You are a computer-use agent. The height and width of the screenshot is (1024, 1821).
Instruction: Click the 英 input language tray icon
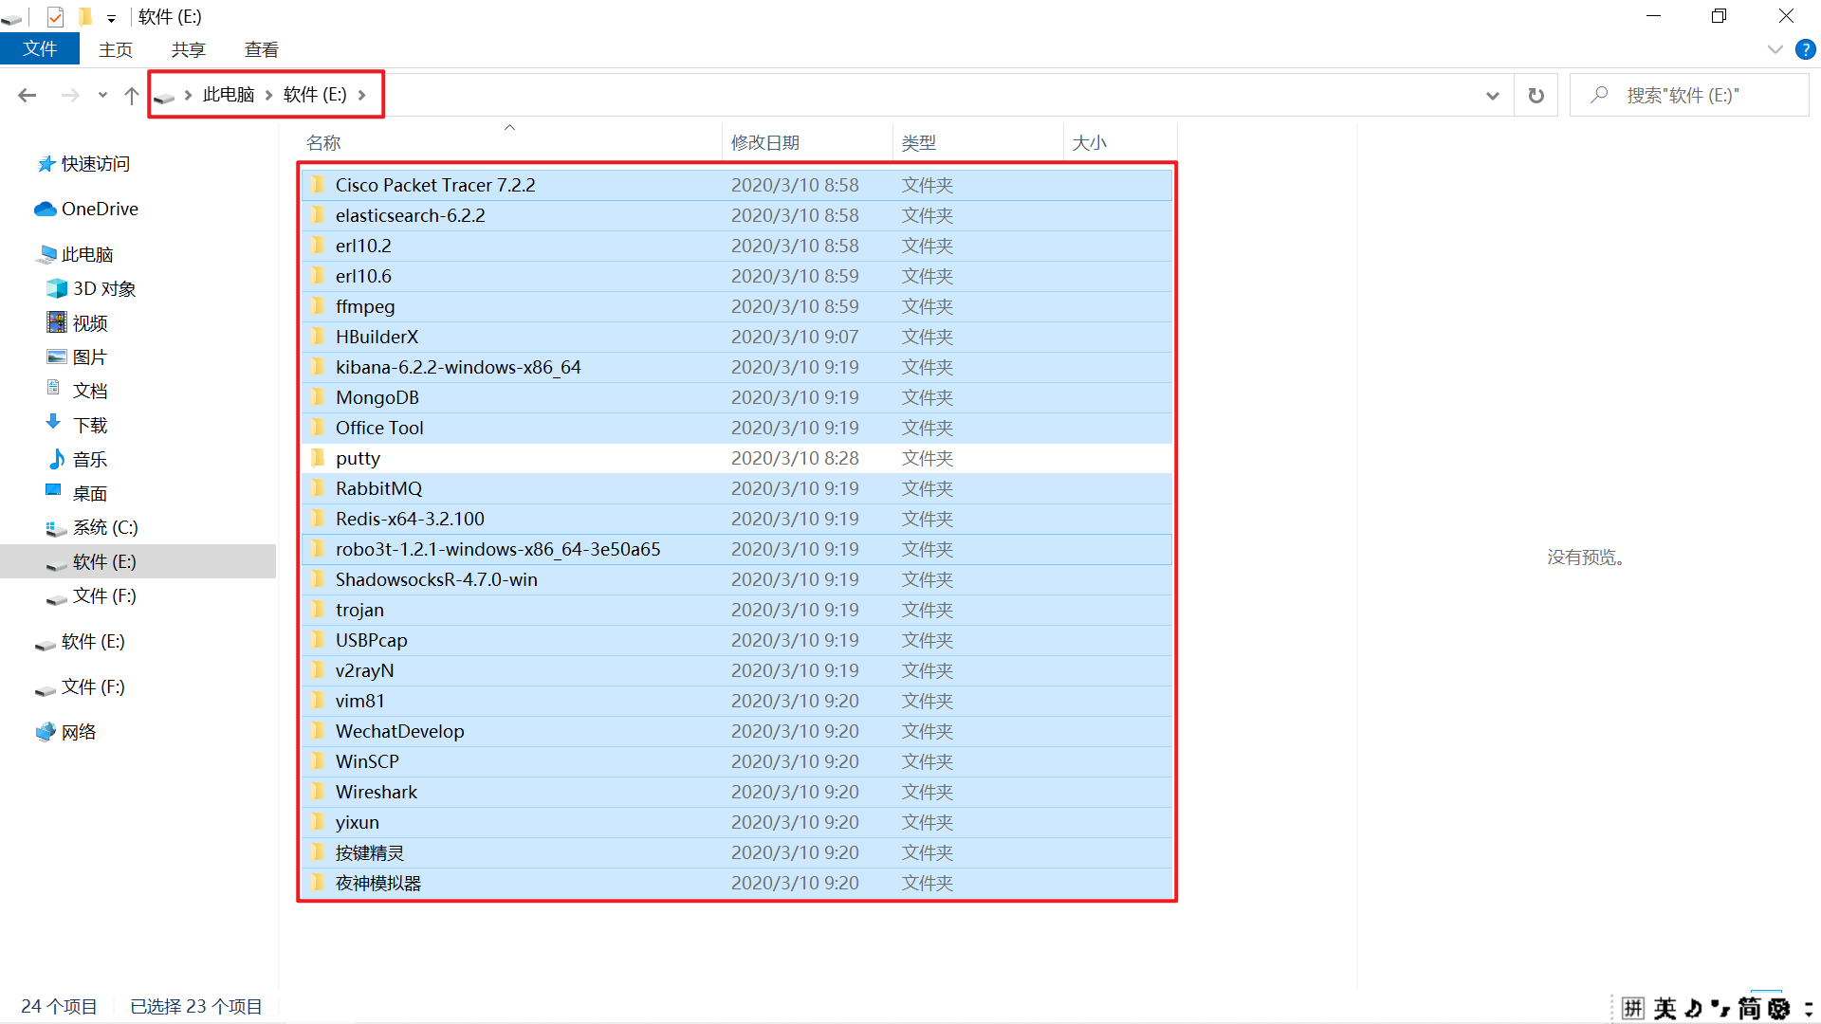1665,1008
